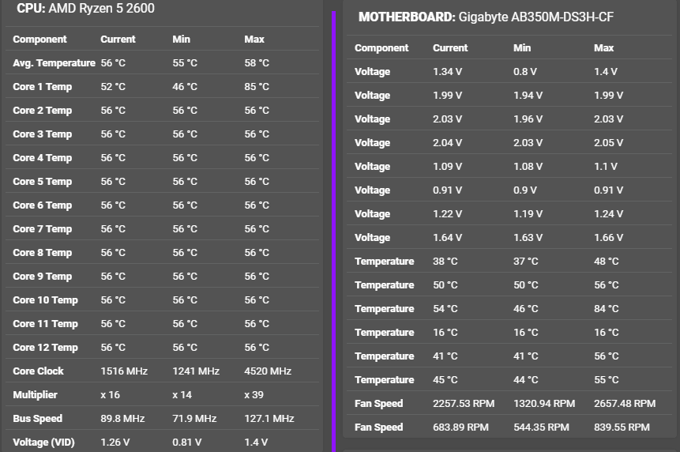Click the 'MOTHERBOARD: Gigabyte AB350M-DS3H-CF' heading
This screenshot has width=680, height=452.
click(486, 17)
